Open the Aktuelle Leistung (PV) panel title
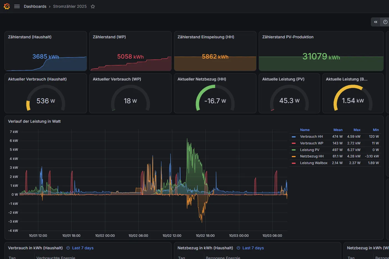 click(283, 79)
